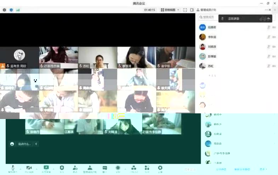
Task: Click the record (录制) circle icon
Action: (118, 168)
